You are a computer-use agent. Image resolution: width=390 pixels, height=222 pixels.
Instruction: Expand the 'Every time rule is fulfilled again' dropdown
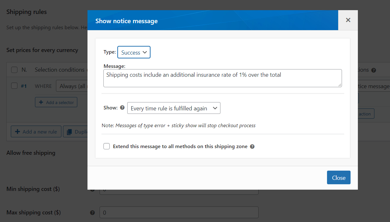point(174,108)
